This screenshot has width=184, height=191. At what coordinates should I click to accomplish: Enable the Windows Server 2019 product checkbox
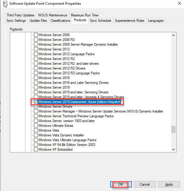tap(36, 87)
